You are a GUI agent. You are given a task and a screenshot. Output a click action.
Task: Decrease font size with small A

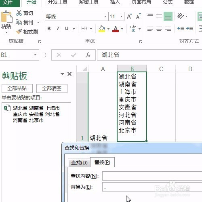pos(138,16)
